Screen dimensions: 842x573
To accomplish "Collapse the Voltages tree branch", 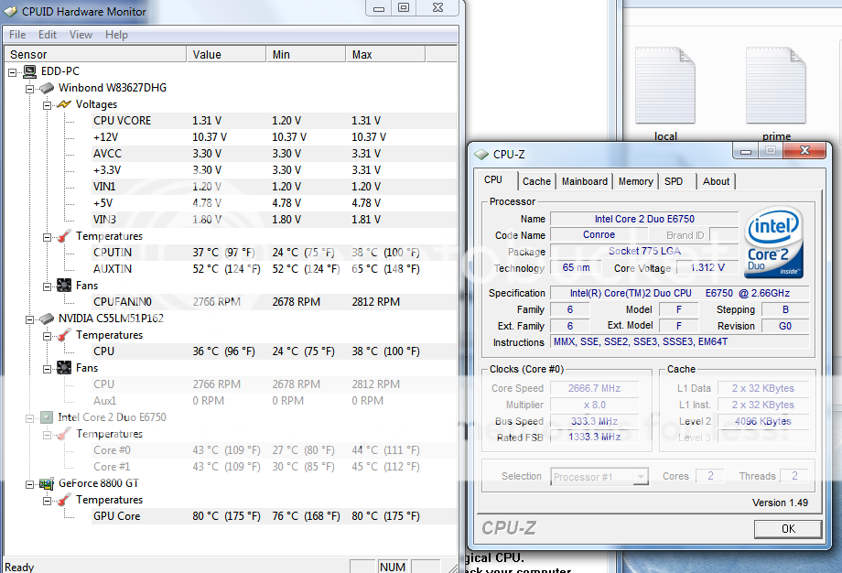I will click(47, 104).
